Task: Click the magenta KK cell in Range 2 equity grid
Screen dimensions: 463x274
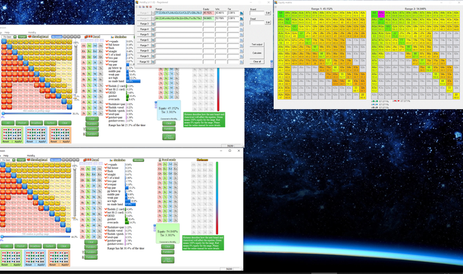Action: pyautogui.click(x=381, y=14)
